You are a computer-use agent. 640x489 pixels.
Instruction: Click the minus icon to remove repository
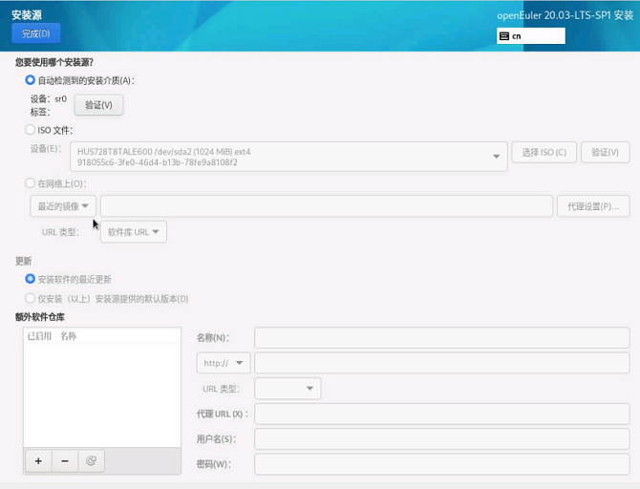click(65, 460)
